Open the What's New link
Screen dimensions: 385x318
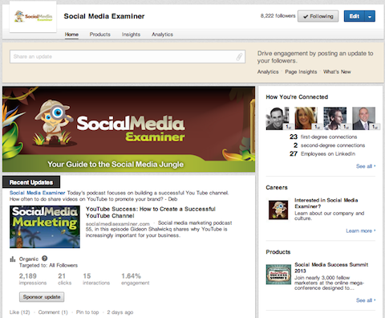point(337,71)
